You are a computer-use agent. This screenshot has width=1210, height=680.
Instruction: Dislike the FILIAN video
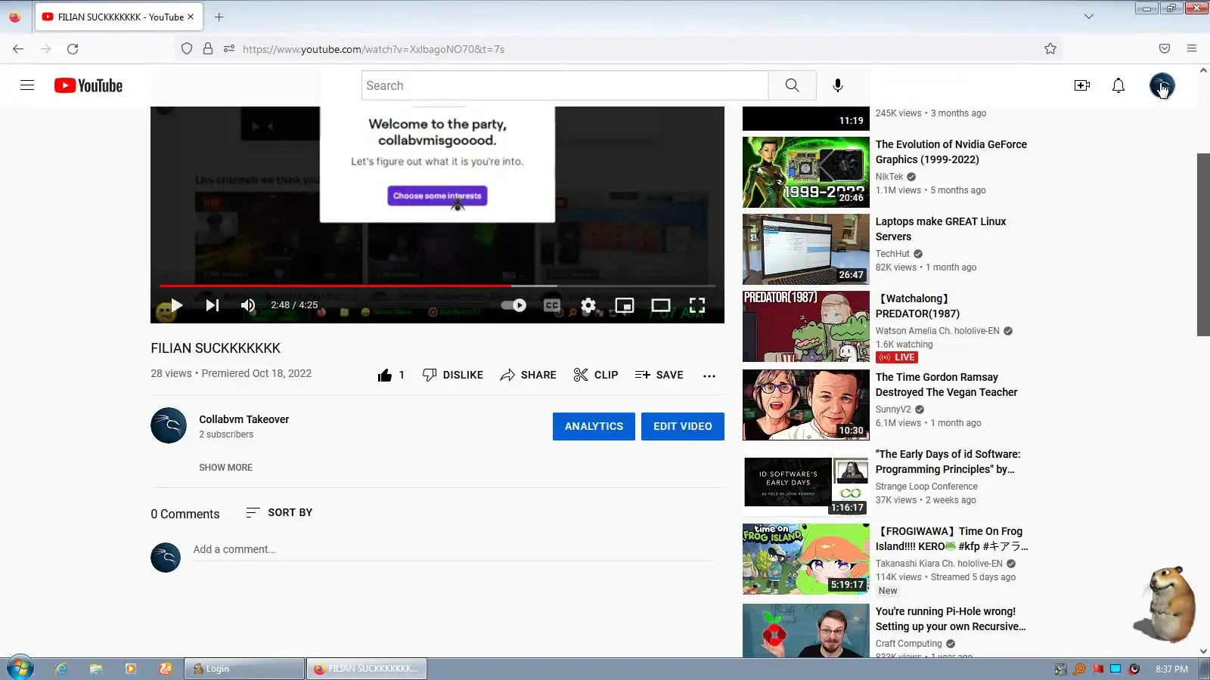click(x=452, y=375)
